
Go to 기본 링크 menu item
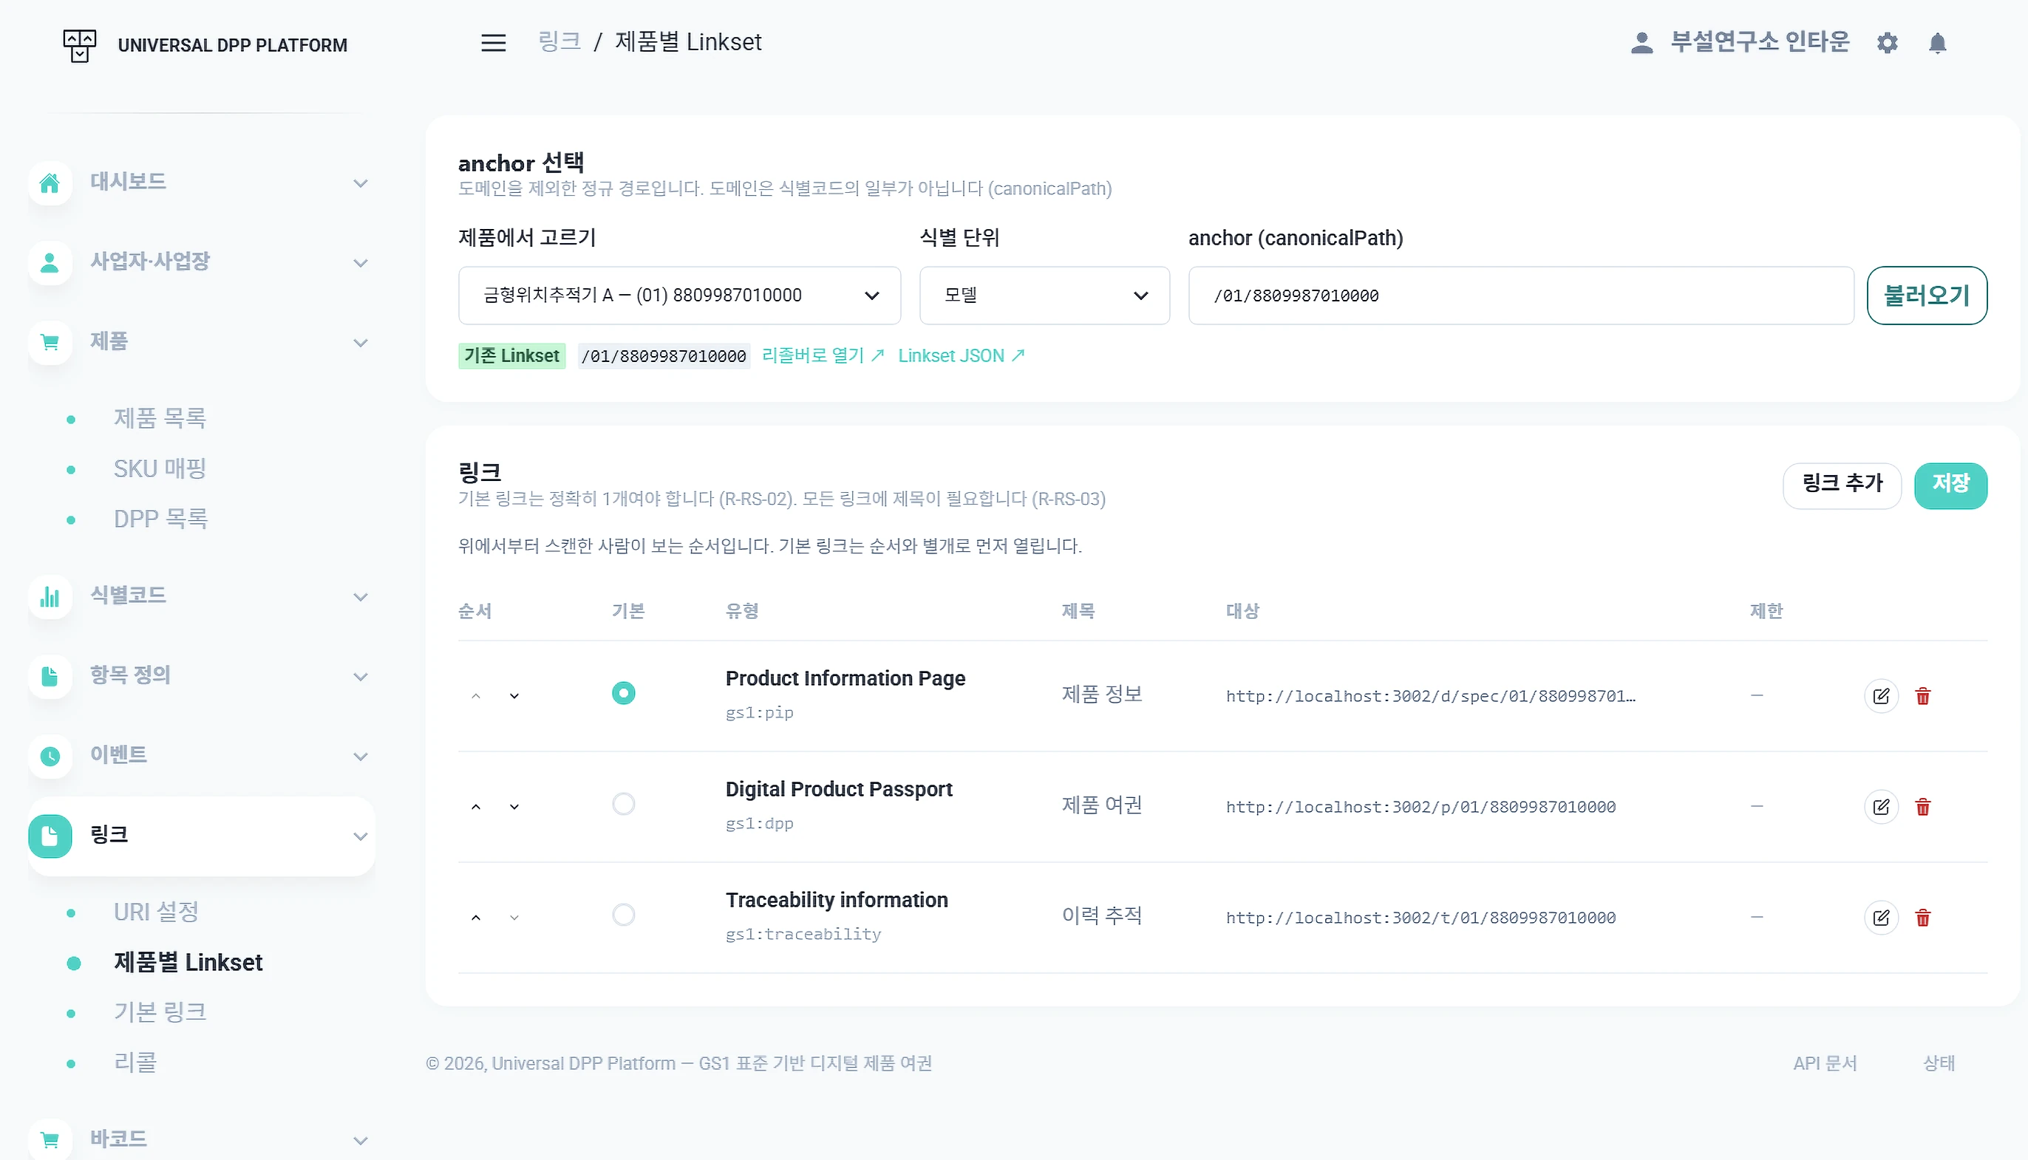[160, 1011]
